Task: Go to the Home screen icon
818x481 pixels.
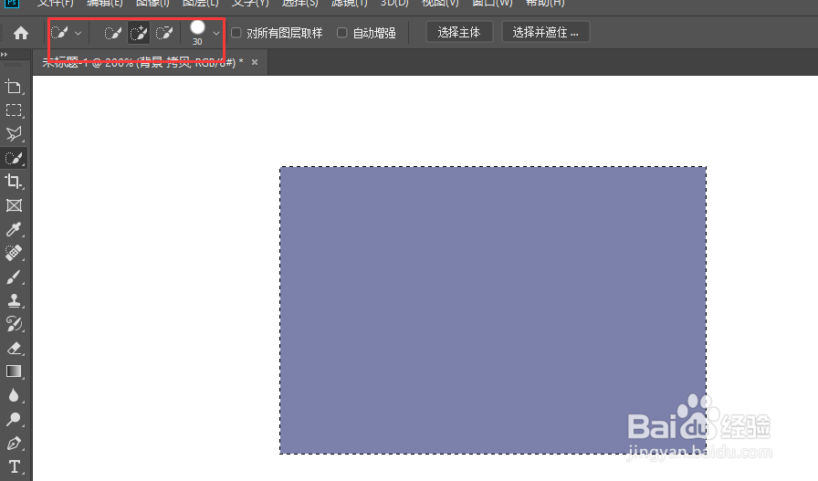Action: click(x=21, y=34)
